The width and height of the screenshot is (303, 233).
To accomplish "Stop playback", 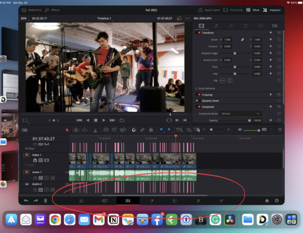I will tap(96, 121).
